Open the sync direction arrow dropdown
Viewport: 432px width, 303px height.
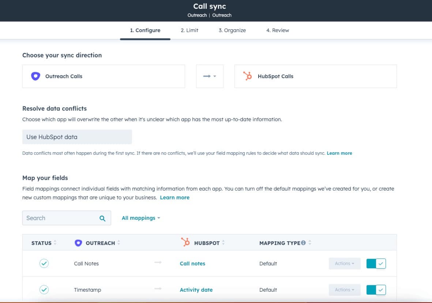pyautogui.click(x=210, y=76)
